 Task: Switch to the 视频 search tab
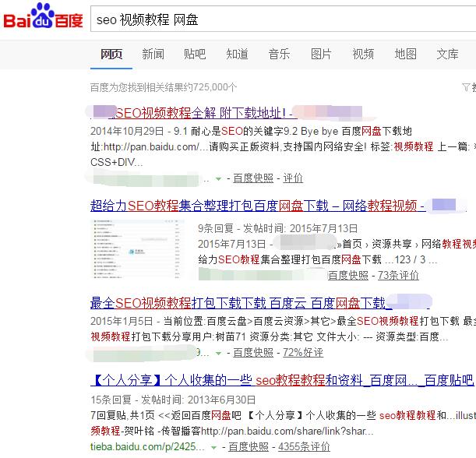pyautogui.click(x=363, y=54)
